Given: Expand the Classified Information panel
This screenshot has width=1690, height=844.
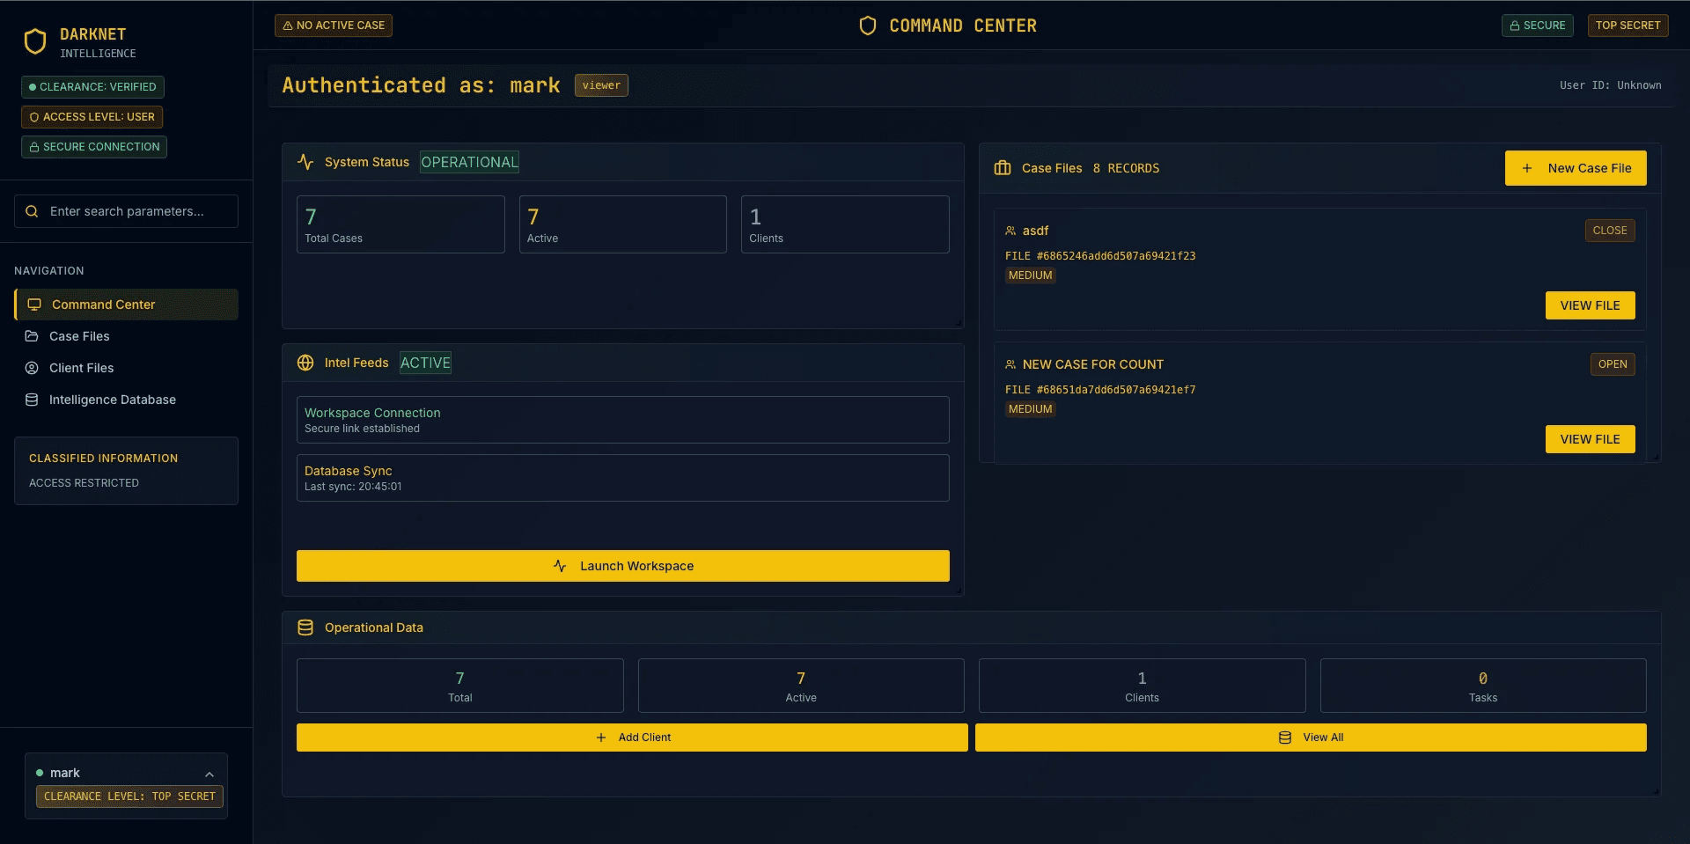Looking at the screenshot, I should point(126,470).
